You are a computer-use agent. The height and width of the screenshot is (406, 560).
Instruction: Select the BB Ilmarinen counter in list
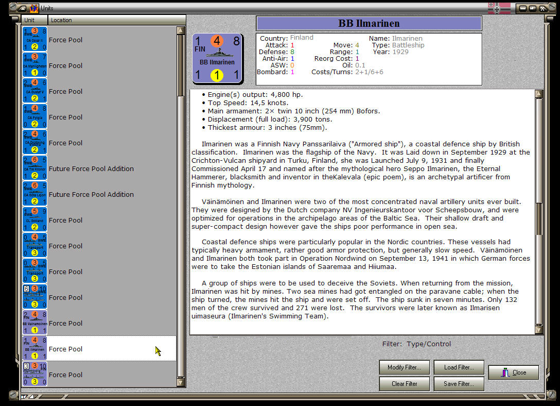click(34, 348)
